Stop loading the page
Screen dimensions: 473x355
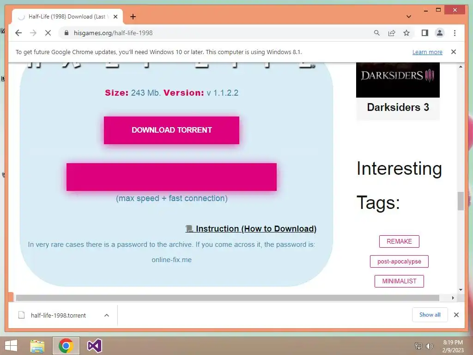coord(48,33)
